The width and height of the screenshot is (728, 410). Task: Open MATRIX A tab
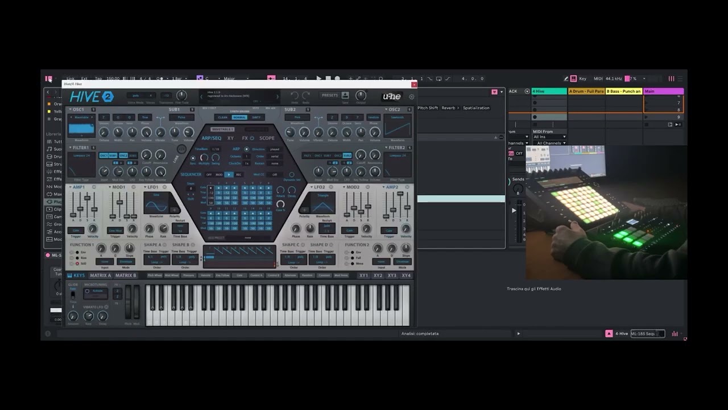[x=101, y=276]
